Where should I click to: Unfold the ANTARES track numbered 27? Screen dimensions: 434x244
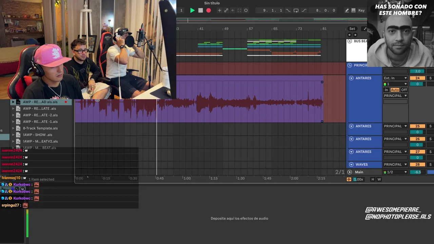coord(351,152)
